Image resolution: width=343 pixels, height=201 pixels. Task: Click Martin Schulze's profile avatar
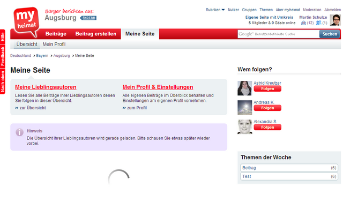(x=335, y=20)
